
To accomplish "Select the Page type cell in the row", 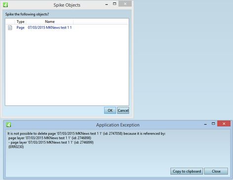I will pos(20,28).
